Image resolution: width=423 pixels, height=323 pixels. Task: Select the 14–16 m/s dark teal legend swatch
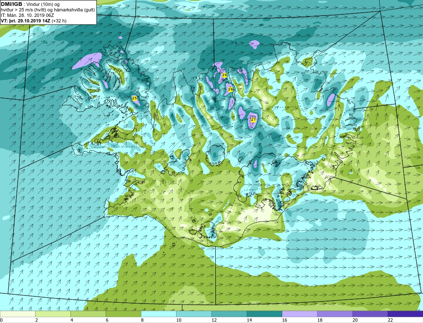pyautogui.click(x=264, y=314)
